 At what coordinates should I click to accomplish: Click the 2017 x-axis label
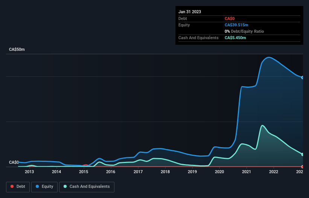(138, 172)
